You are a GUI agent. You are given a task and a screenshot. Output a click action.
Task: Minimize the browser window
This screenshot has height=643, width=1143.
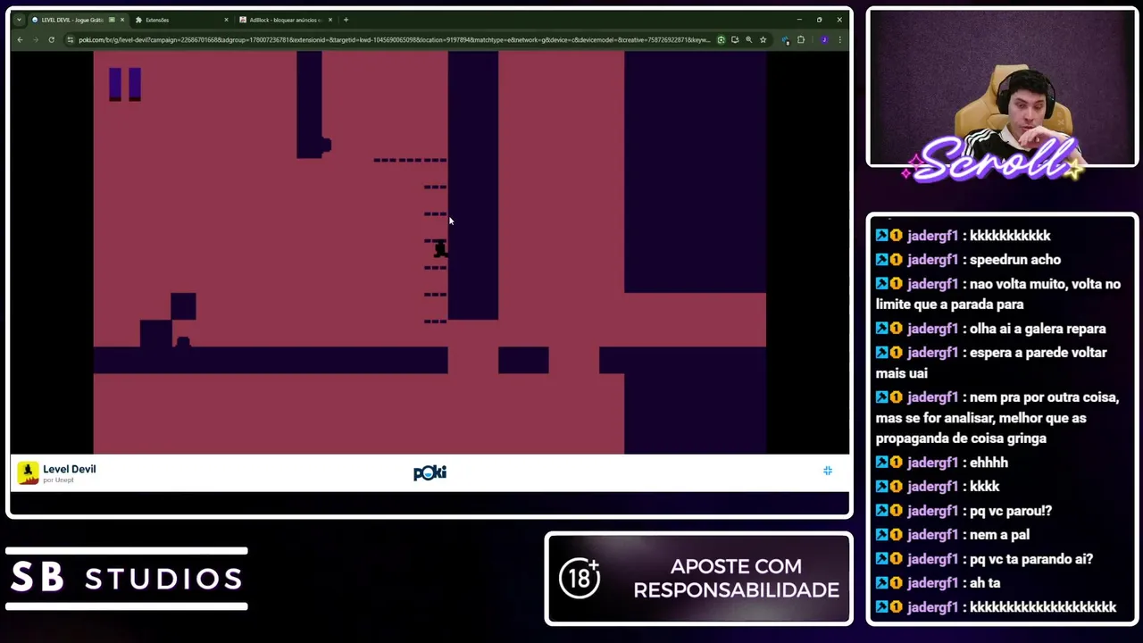(799, 20)
